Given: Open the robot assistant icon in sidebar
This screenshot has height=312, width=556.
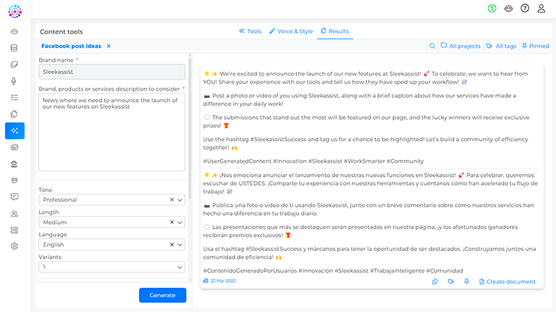Looking at the screenshot, I should 15,31.
